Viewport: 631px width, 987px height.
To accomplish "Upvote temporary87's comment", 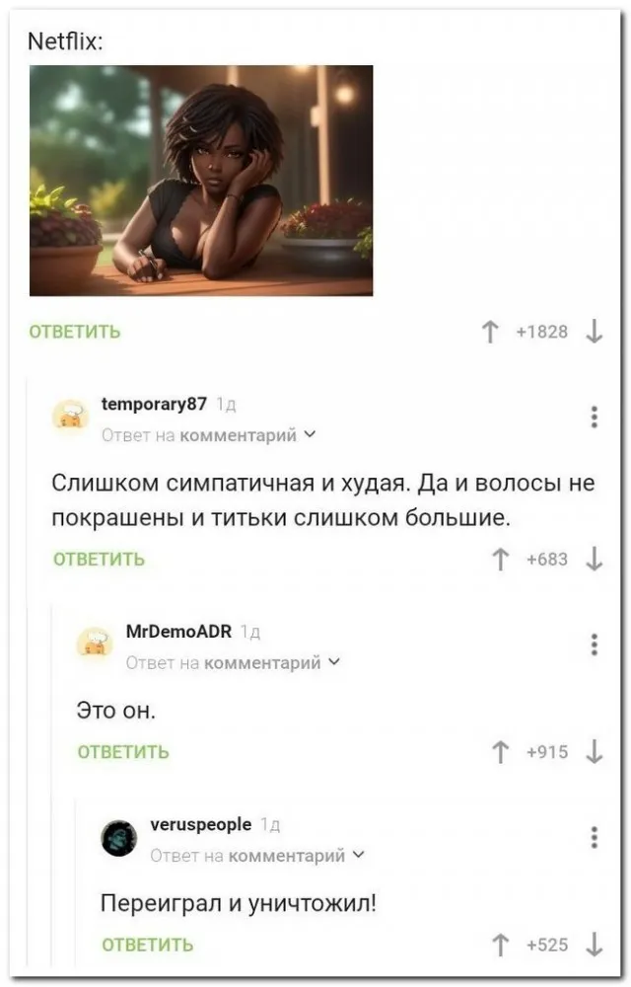I will [500, 559].
